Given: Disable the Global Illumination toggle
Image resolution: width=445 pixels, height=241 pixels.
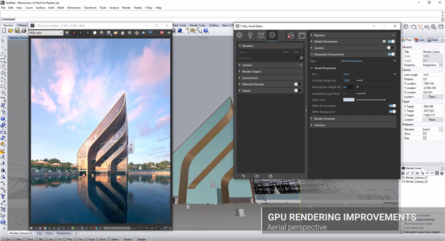Looking at the screenshot, I should click(x=391, y=41).
